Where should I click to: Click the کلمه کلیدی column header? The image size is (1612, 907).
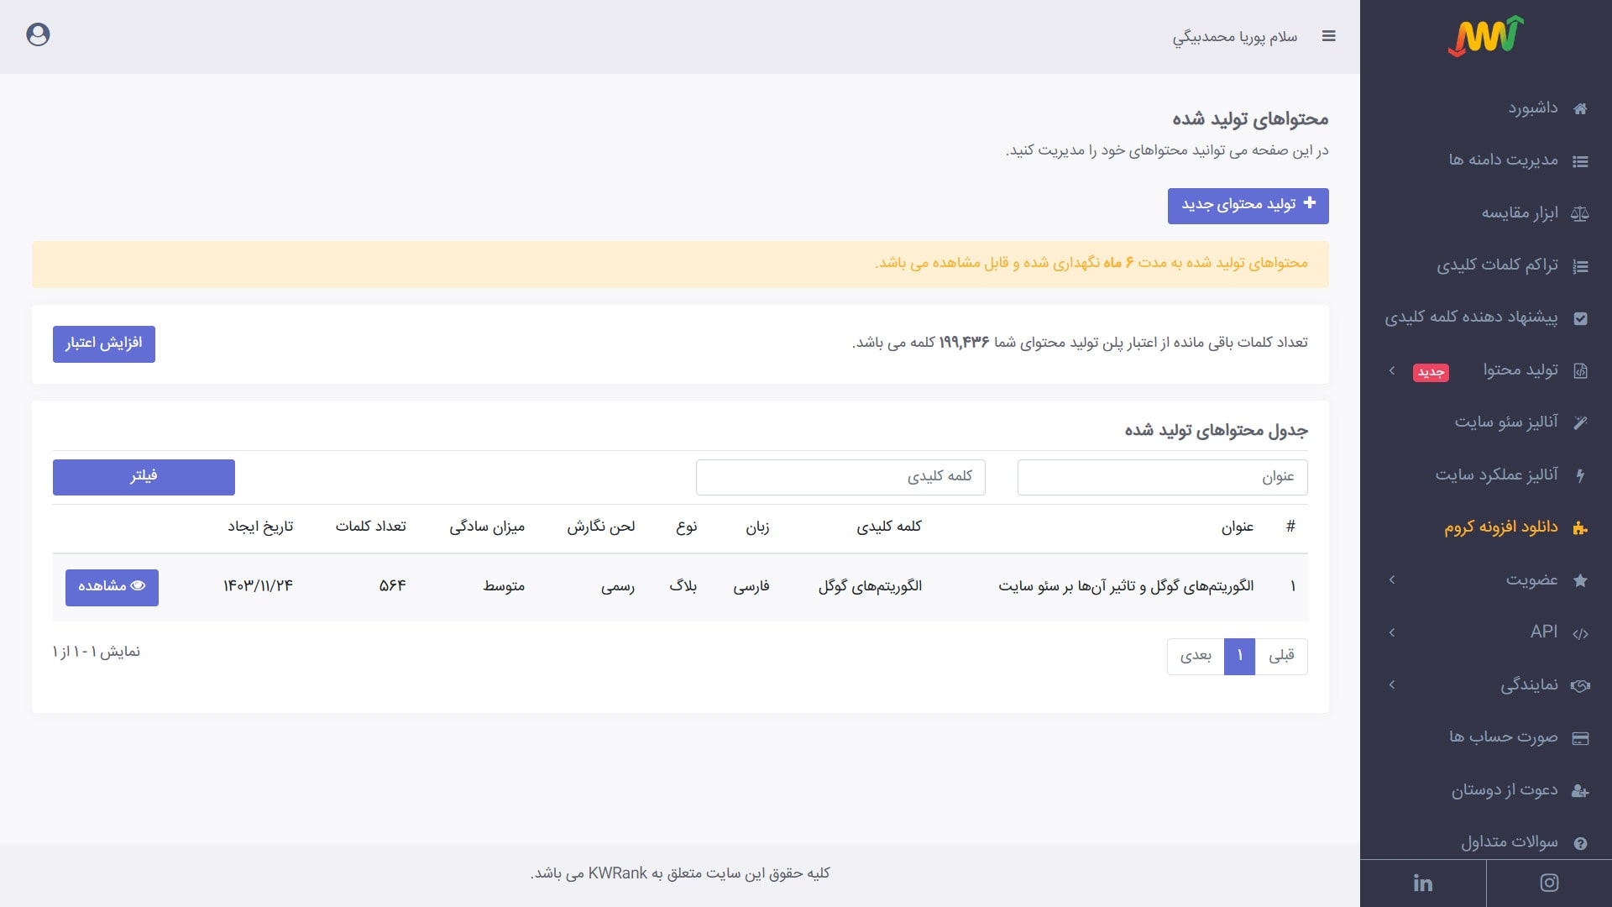click(x=889, y=527)
